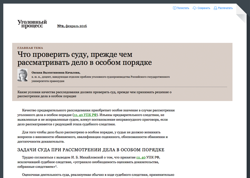Image resolution: width=250 pixels, height=178 pixels.
Task: Click the book icon next to Полистать
Action: pos(174,8)
